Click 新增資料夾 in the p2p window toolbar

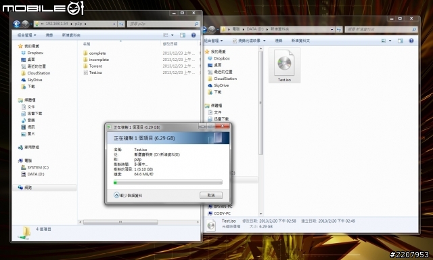tap(71, 35)
